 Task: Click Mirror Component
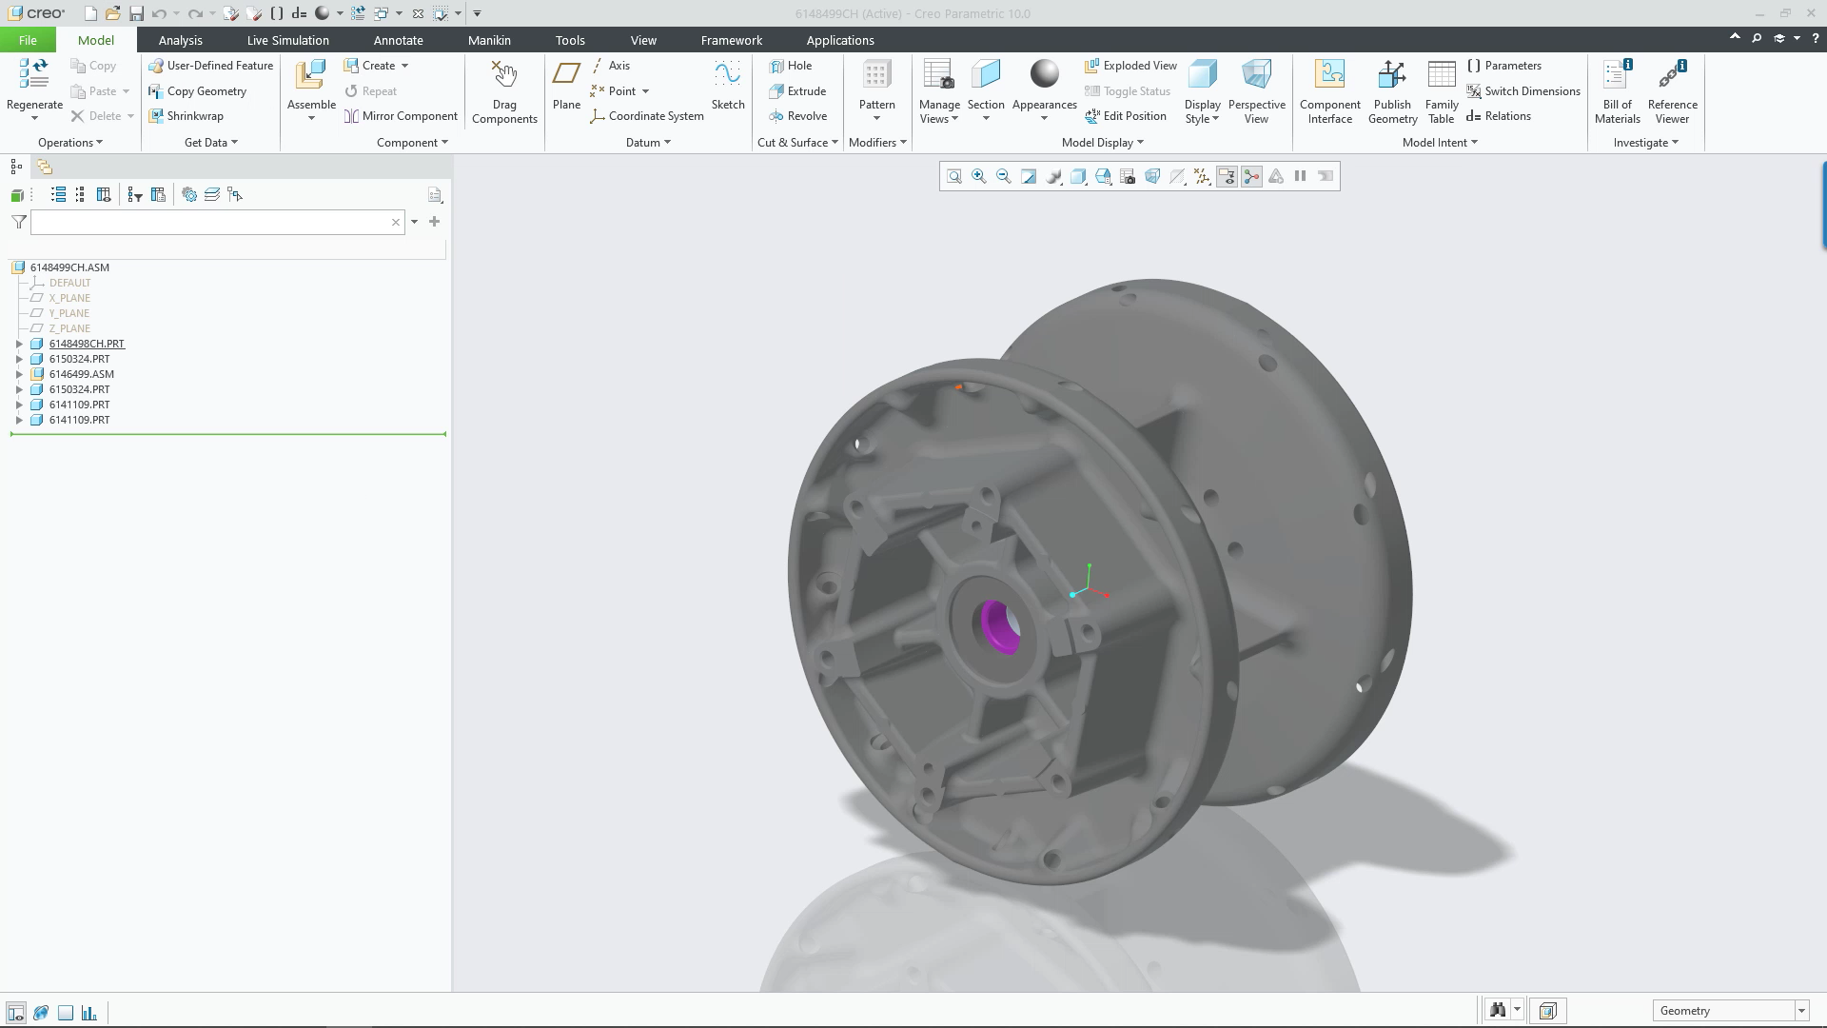coord(401,116)
